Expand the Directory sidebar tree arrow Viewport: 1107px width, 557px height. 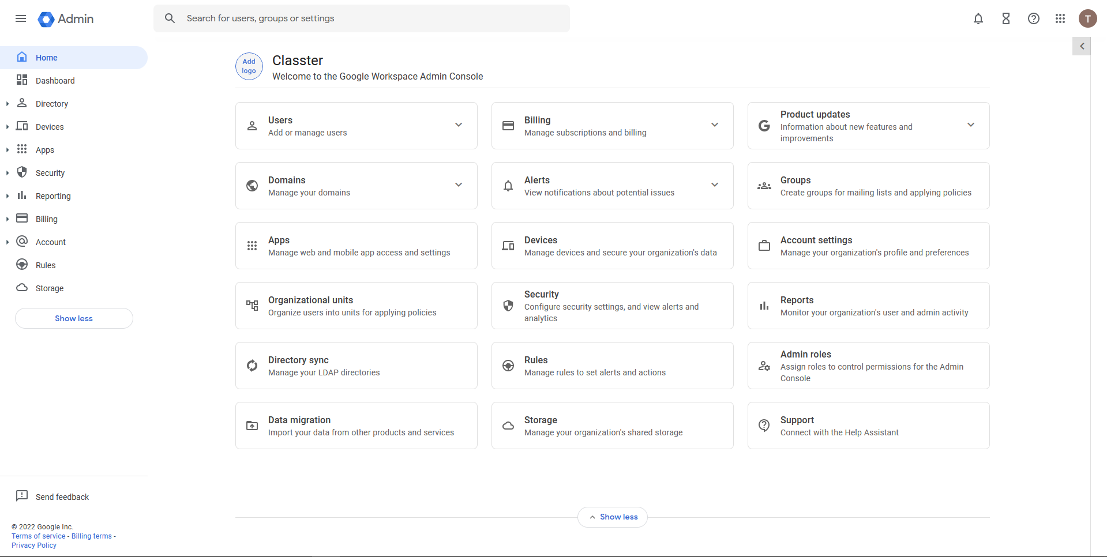7,104
